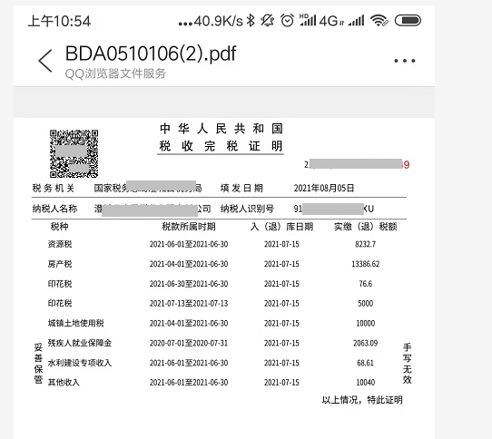
Task: Tap the 房产税 tax type entry
Action: click(60, 264)
